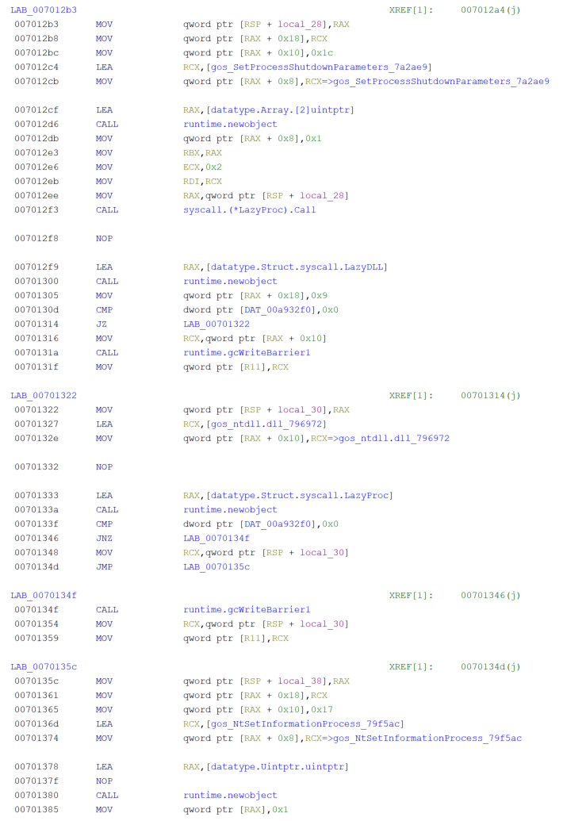Click local_28 in MOV at 007012b3
Screen dimensions: 586x821
click(x=300, y=24)
